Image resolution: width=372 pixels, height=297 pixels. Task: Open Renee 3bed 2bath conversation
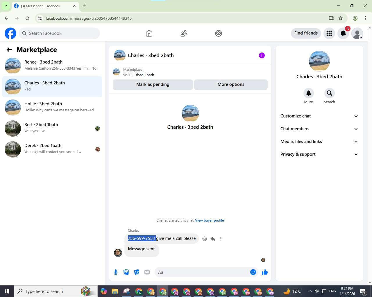[x=52, y=66]
